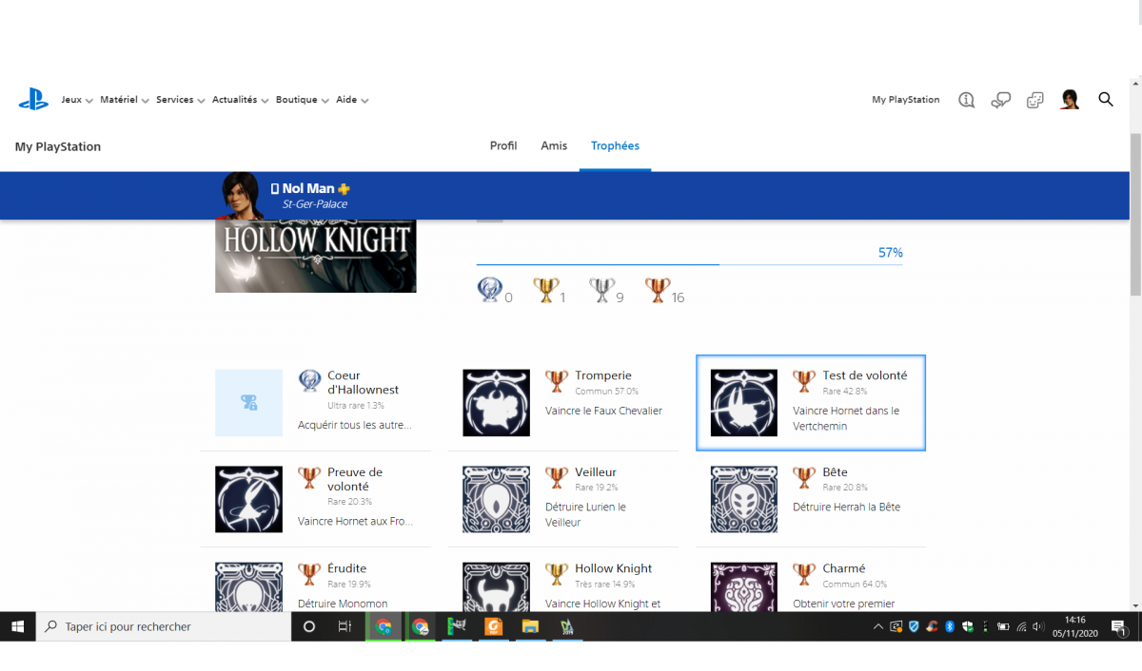This screenshot has width=1142, height=671.
Task: Click the taskbar clock and date
Action: tap(1076, 627)
